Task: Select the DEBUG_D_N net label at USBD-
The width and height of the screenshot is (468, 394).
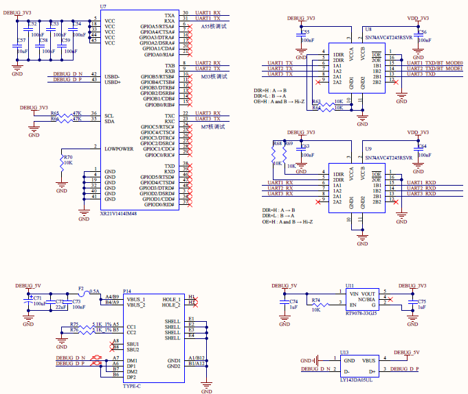Action: 68,74
